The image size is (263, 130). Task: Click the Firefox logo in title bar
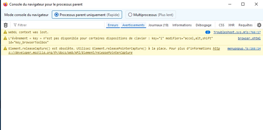coord(5,4)
